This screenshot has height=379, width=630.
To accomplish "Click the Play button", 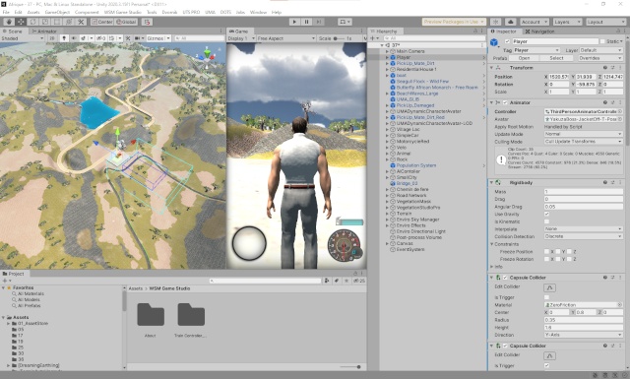I will (294, 22).
